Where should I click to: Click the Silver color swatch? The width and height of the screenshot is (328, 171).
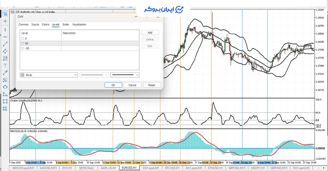(x=23, y=75)
